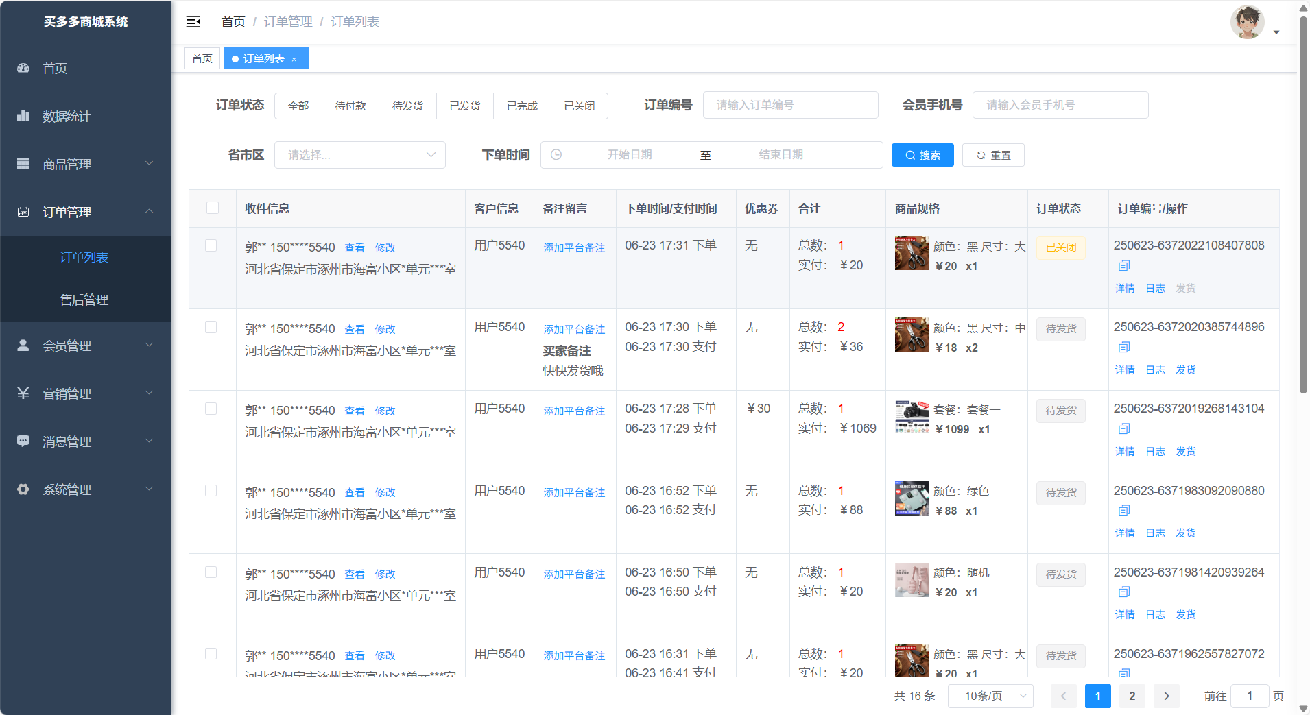Filter orders by the 待发货 status tab

pyautogui.click(x=407, y=106)
